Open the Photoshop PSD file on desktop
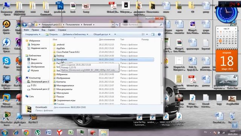This screenshot has width=241, height=136. click(x=59, y=7)
